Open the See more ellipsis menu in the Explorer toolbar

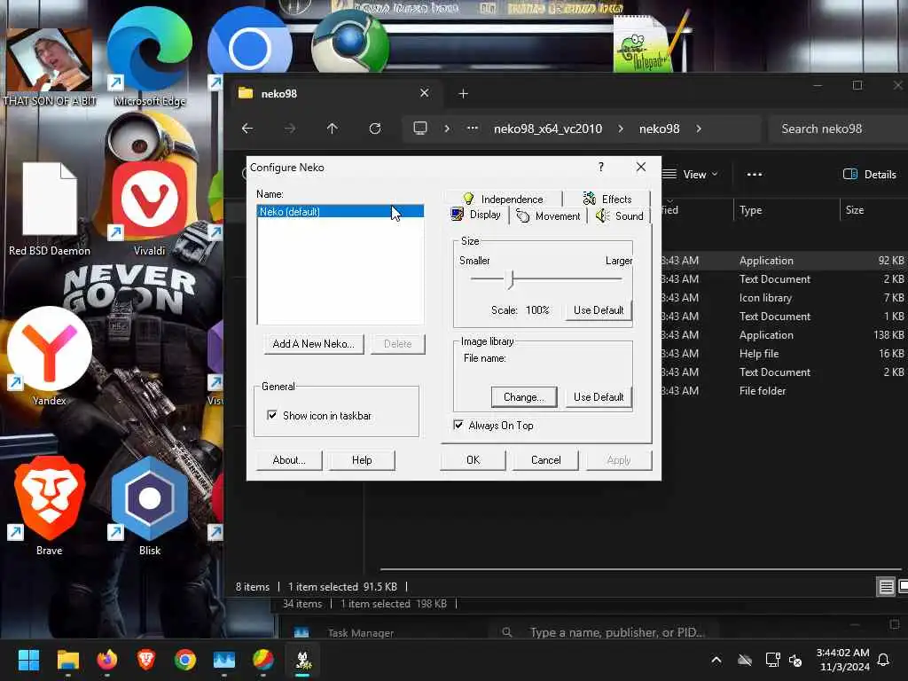754,175
